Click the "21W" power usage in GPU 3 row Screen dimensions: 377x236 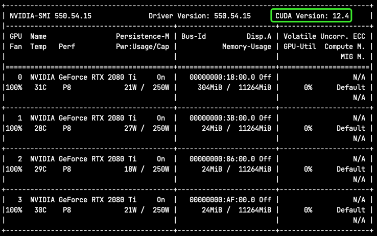pyautogui.click(x=130, y=210)
